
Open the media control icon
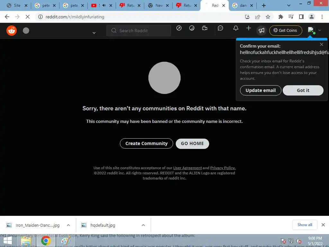point(291,17)
